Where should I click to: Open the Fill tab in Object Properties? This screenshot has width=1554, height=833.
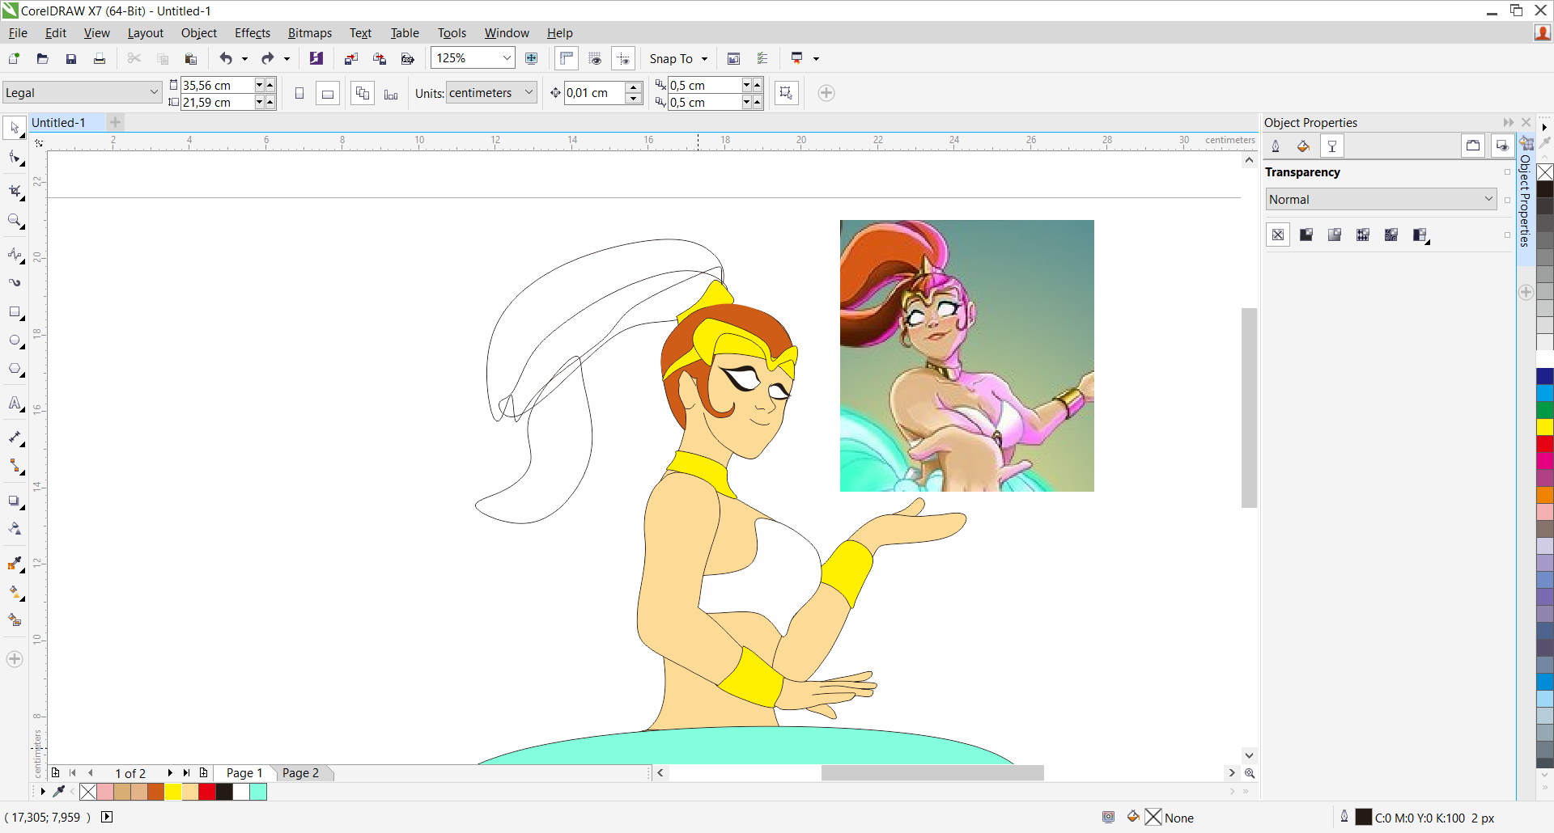1303,146
